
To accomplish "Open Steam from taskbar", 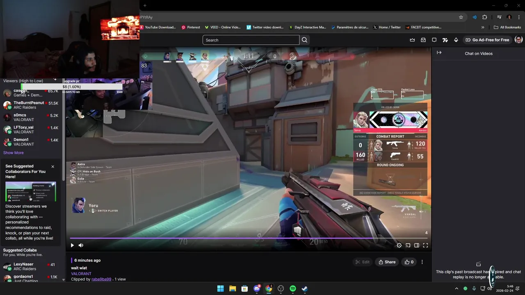I will 305,288.
